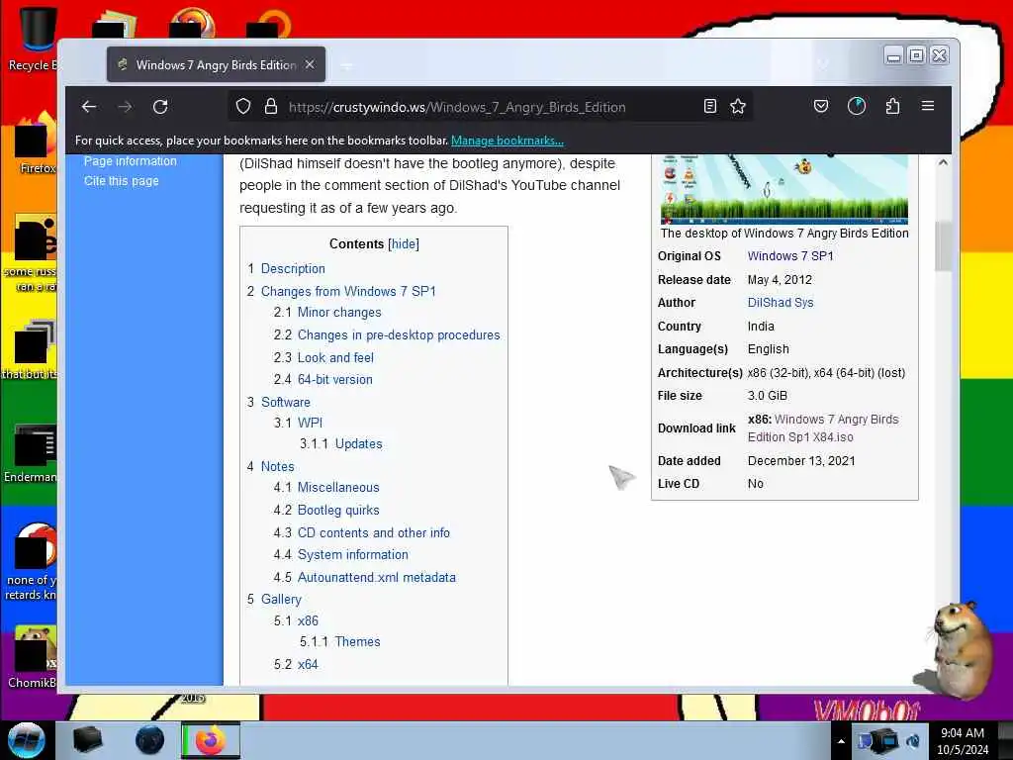Go to Changes from Windows 7 SP1
Viewport: 1013px width, 760px height.
click(x=348, y=292)
